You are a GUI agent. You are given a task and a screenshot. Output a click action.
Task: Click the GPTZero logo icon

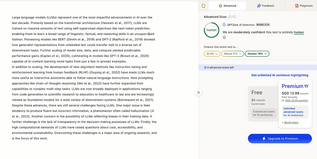click(224, 25)
